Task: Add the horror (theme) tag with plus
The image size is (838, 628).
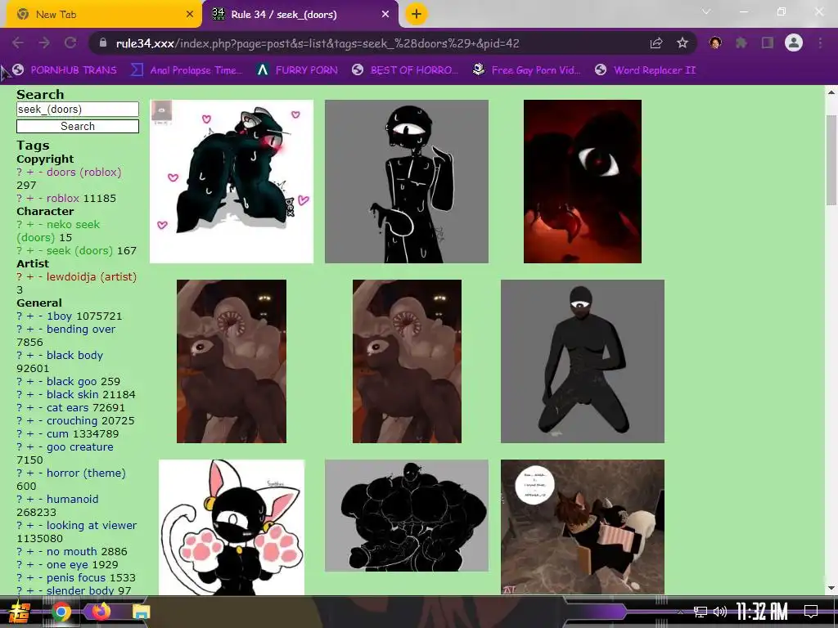Action: click(30, 473)
